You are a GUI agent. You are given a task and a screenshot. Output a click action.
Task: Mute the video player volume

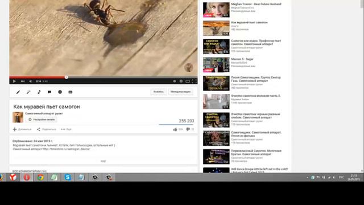point(31,81)
